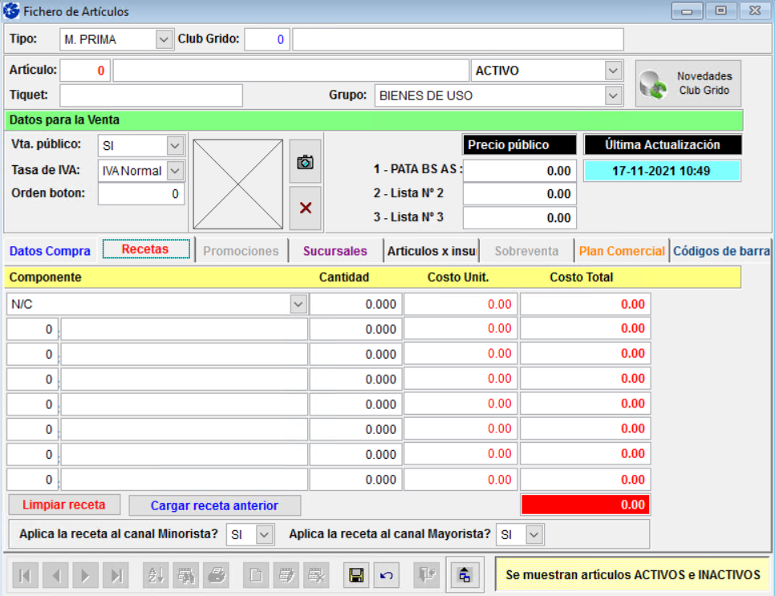Screen dimensions: 775x596
Task: Undo changes with the blue arrow icon
Action: pyautogui.click(x=387, y=575)
